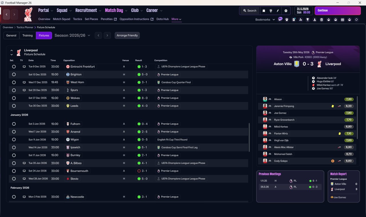
Task: Click the TV icon on the Newcastle row
Action: coord(24,197)
